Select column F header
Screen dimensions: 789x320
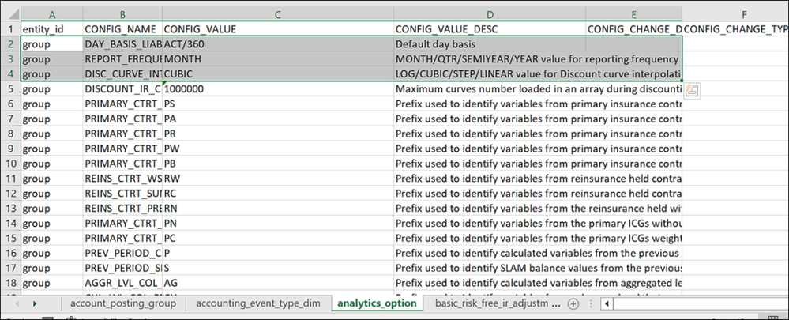point(742,13)
